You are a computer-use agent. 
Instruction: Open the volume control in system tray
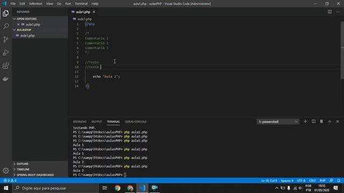300,188
